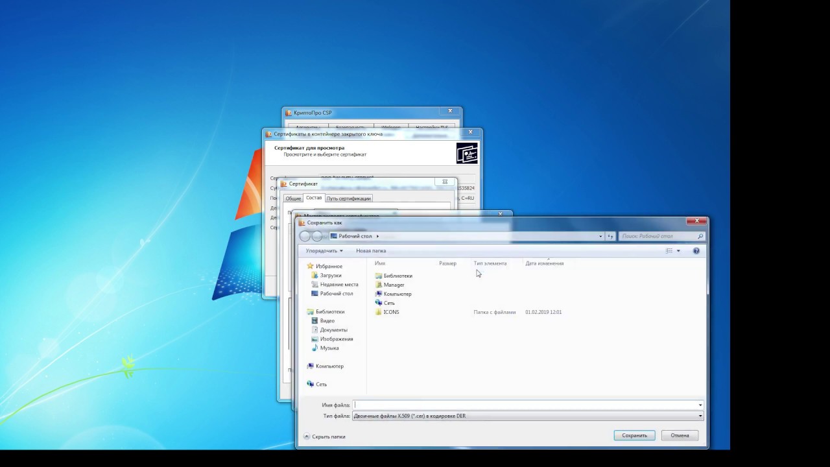This screenshot has height=467, width=830.
Task: Click the search magnifier icon
Action: [x=699, y=236]
